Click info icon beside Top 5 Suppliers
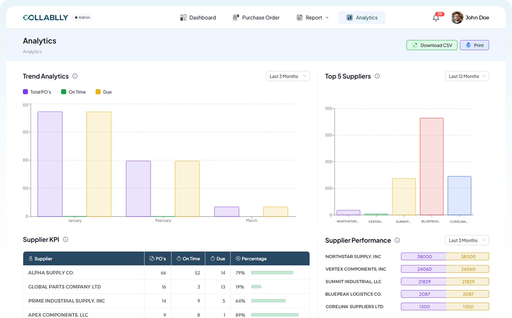The height and width of the screenshot is (318, 512). 377,76
